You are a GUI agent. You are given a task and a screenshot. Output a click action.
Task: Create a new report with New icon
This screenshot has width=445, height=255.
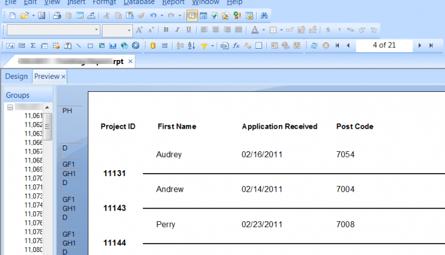click(12, 15)
